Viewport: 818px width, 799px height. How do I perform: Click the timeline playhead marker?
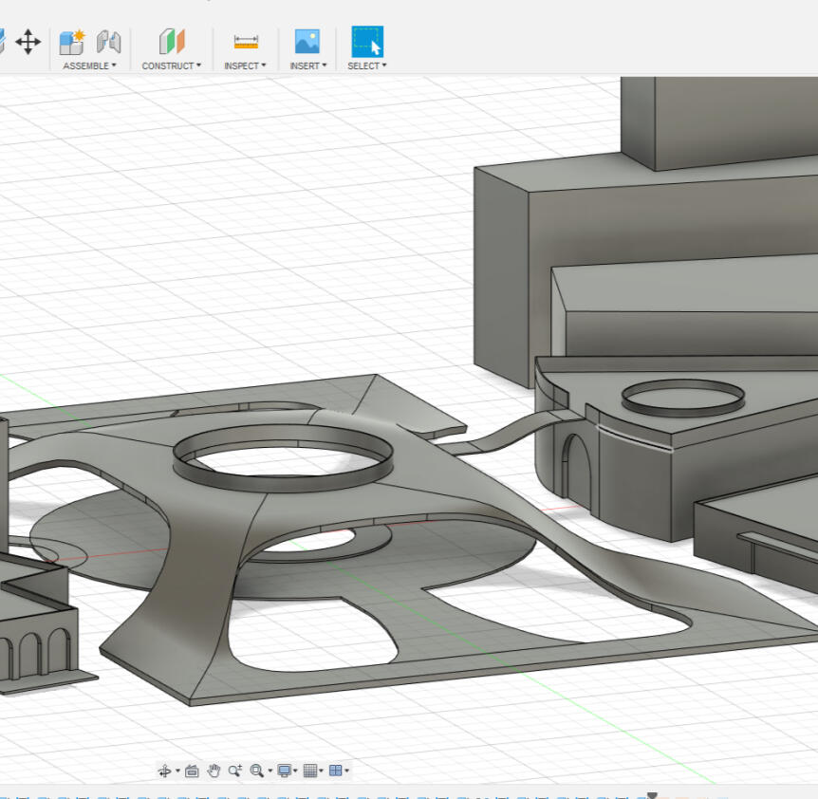pyautogui.click(x=652, y=795)
